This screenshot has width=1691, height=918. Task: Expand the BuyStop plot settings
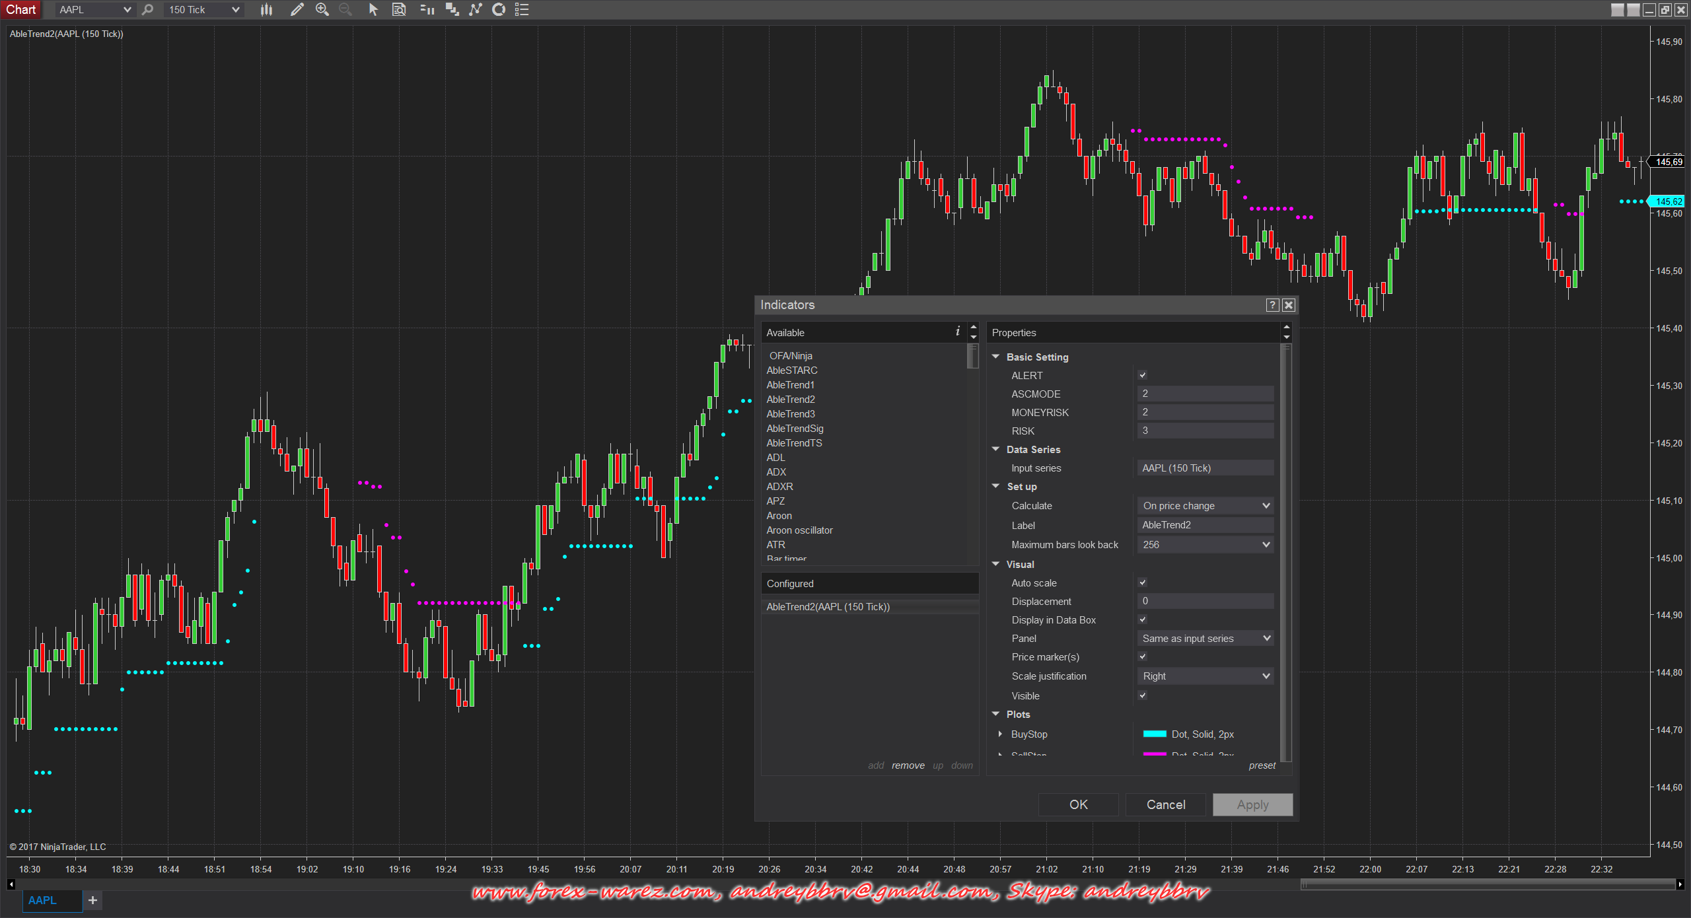click(1000, 734)
